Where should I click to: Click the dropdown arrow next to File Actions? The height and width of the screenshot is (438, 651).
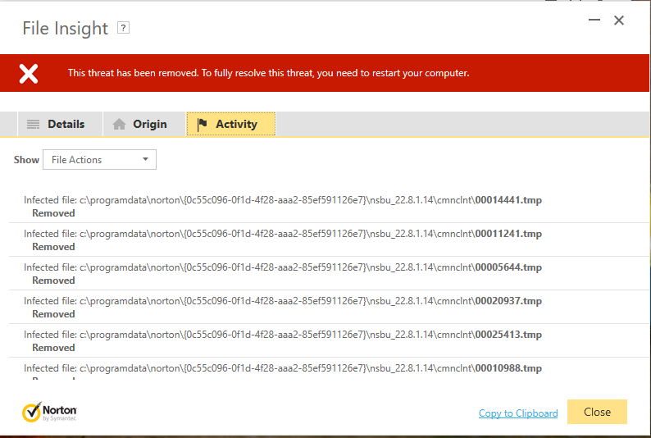[145, 159]
